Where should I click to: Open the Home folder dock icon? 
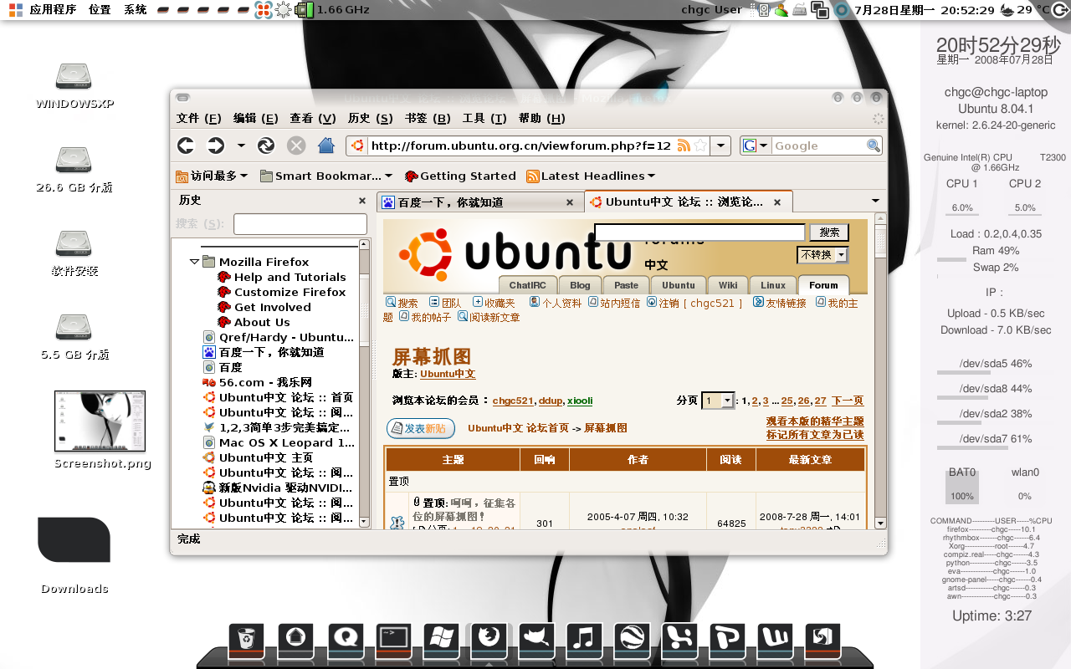click(295, 640)
